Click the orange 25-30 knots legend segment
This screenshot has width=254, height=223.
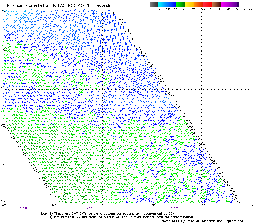coord(198,4)
